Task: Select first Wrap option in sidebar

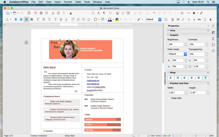Action: click(x=171, y=78)
